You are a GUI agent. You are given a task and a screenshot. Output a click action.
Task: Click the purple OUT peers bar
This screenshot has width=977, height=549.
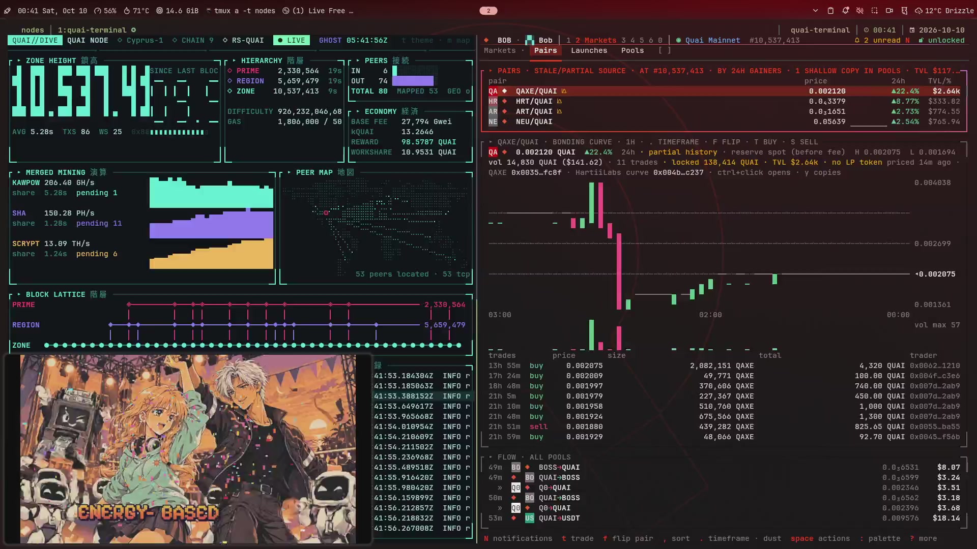[x=413, y=81]
